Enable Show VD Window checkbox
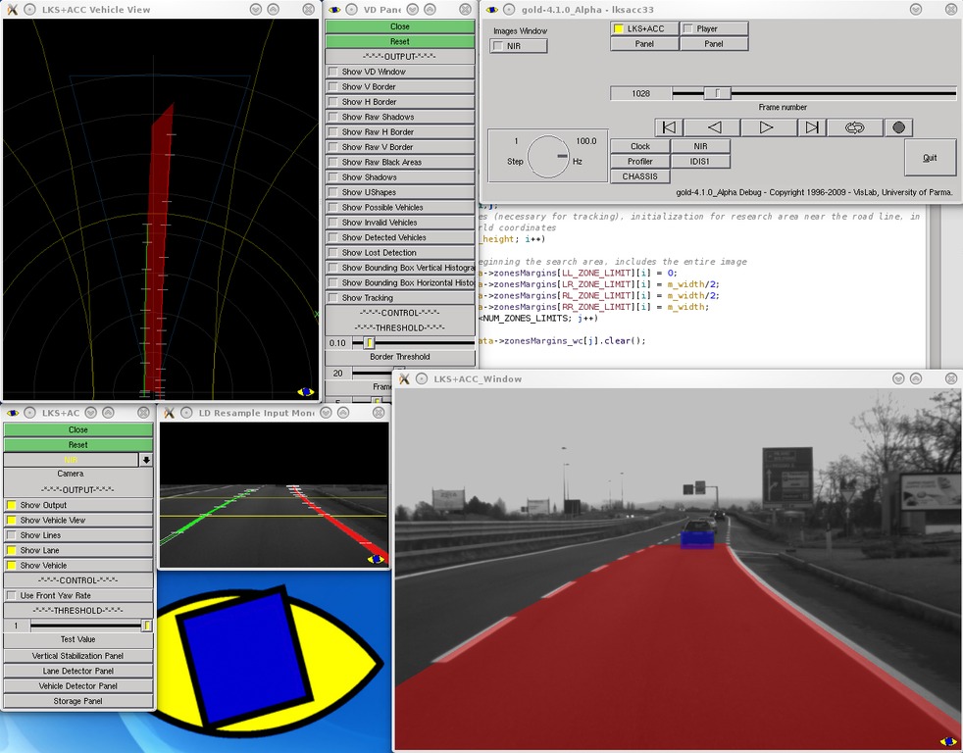963x753 pixels. pyautogui.click(x=333, y=72)
